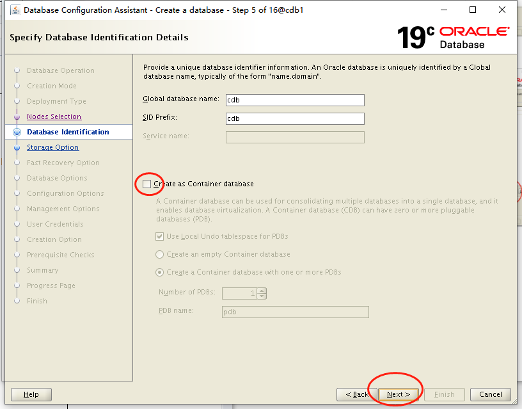The width and height of the screenshot is (522, 409).
Task: Click Next to continue the wizard
Action: coord(399,395)
